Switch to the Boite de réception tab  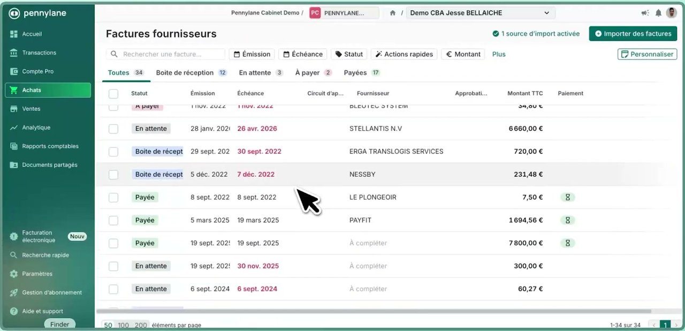pyautogui.click(x=191, y=73)
